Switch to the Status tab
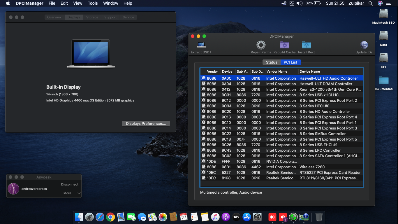 click(271, 62)
